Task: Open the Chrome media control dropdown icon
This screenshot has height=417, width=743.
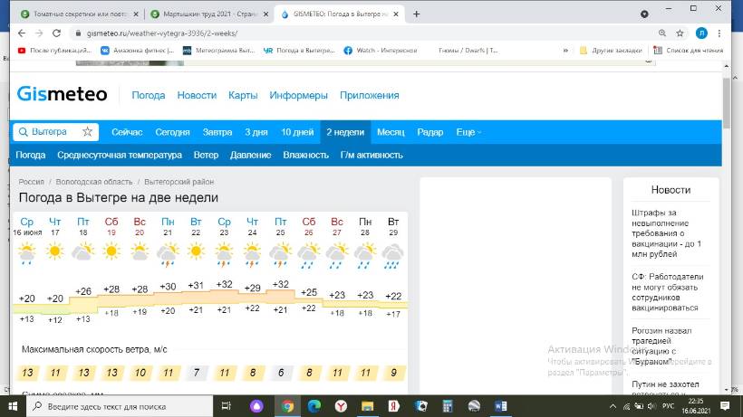Action: pos(644,14)
